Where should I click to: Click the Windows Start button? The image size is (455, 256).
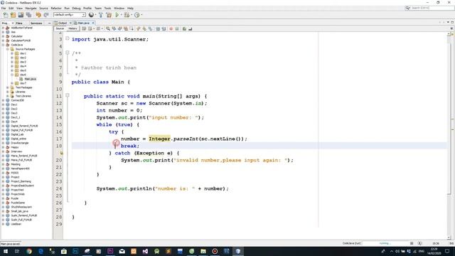(x=5, y=251)
